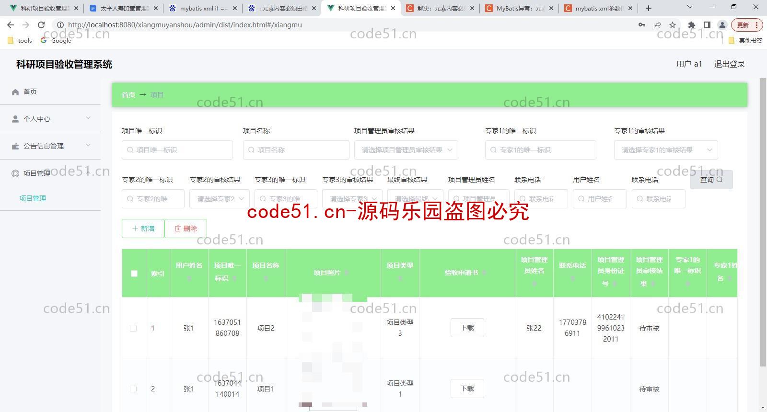
Task: Click 退出登录 logout link
Action: [x=730, y=64]
